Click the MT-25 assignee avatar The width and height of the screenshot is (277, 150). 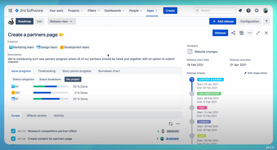pyautogui.click(x=162, y=139)
